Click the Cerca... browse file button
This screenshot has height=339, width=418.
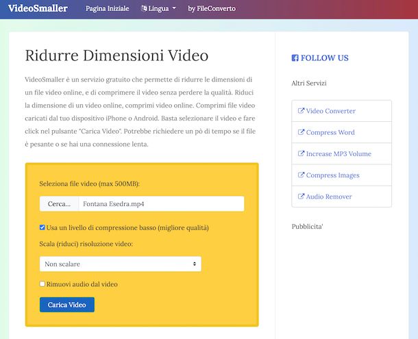tap(59, 204)
